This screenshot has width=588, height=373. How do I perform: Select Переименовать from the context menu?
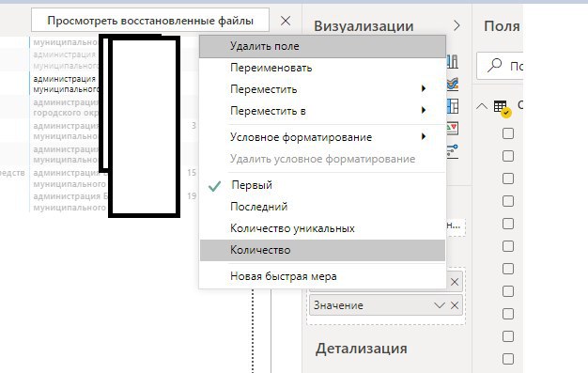point(322,68)
